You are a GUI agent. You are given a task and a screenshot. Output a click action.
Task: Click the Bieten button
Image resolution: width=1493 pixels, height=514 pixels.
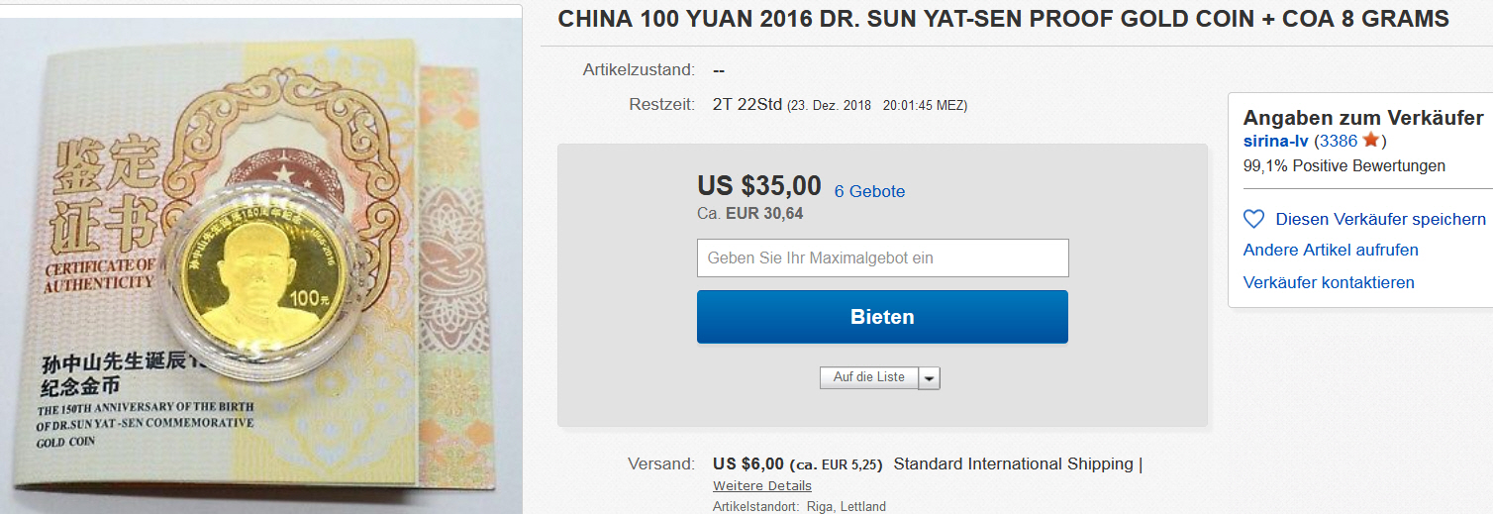882,317
